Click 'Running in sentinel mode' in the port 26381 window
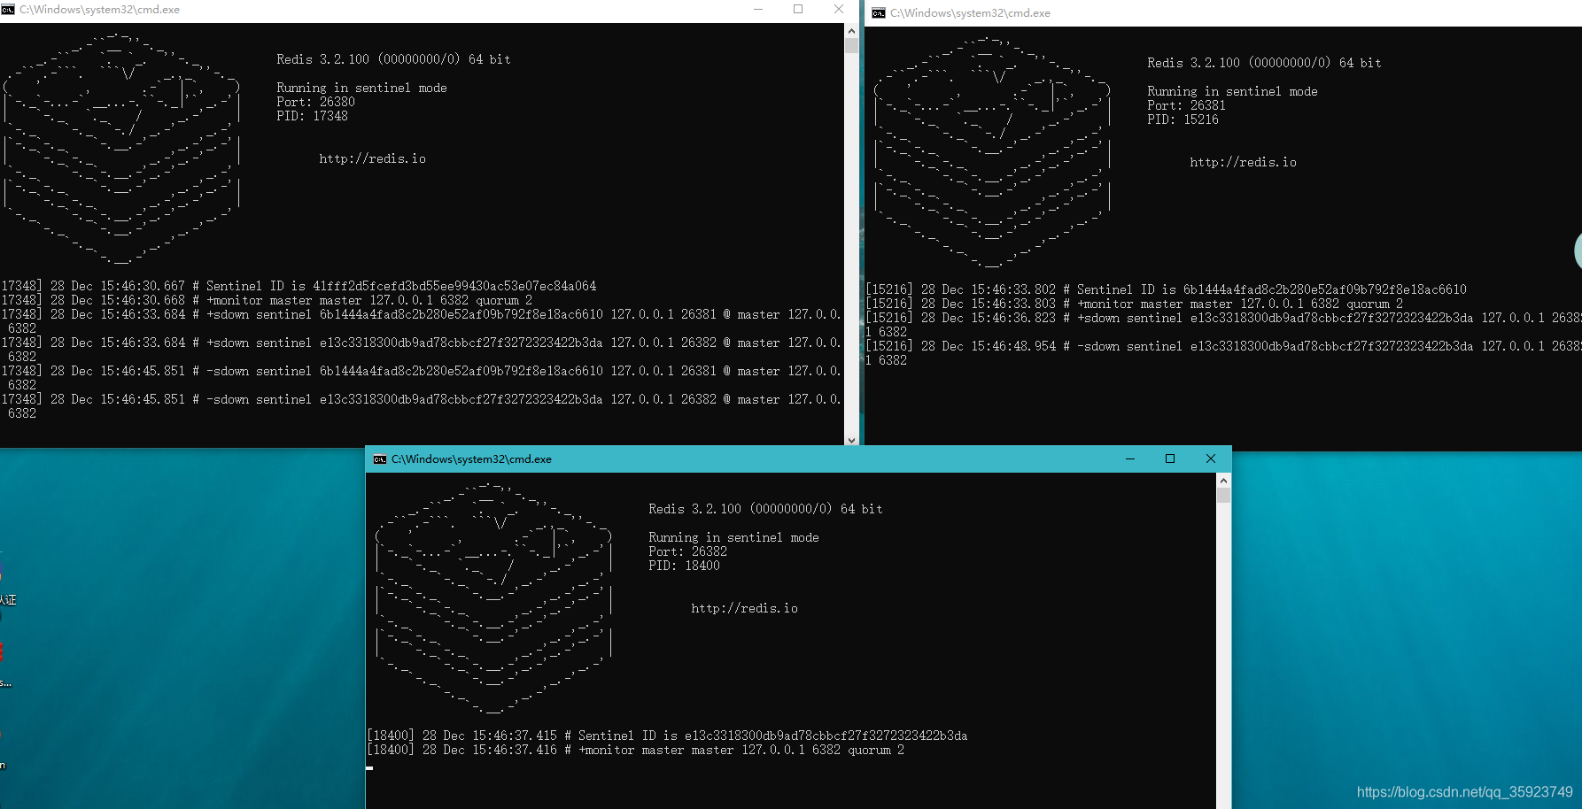The image size is (1582, 809). (x=1232, y=92)
